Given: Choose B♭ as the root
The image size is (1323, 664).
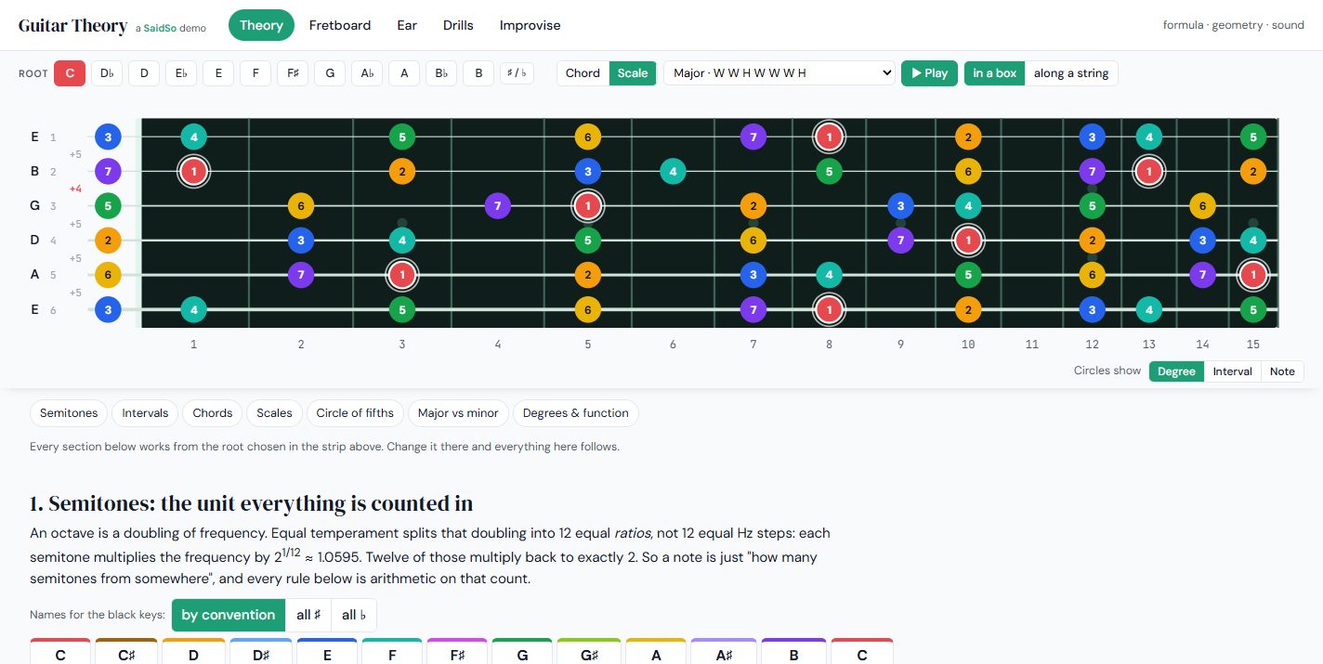Looking at the screenshot, I should tap(441, 73).
